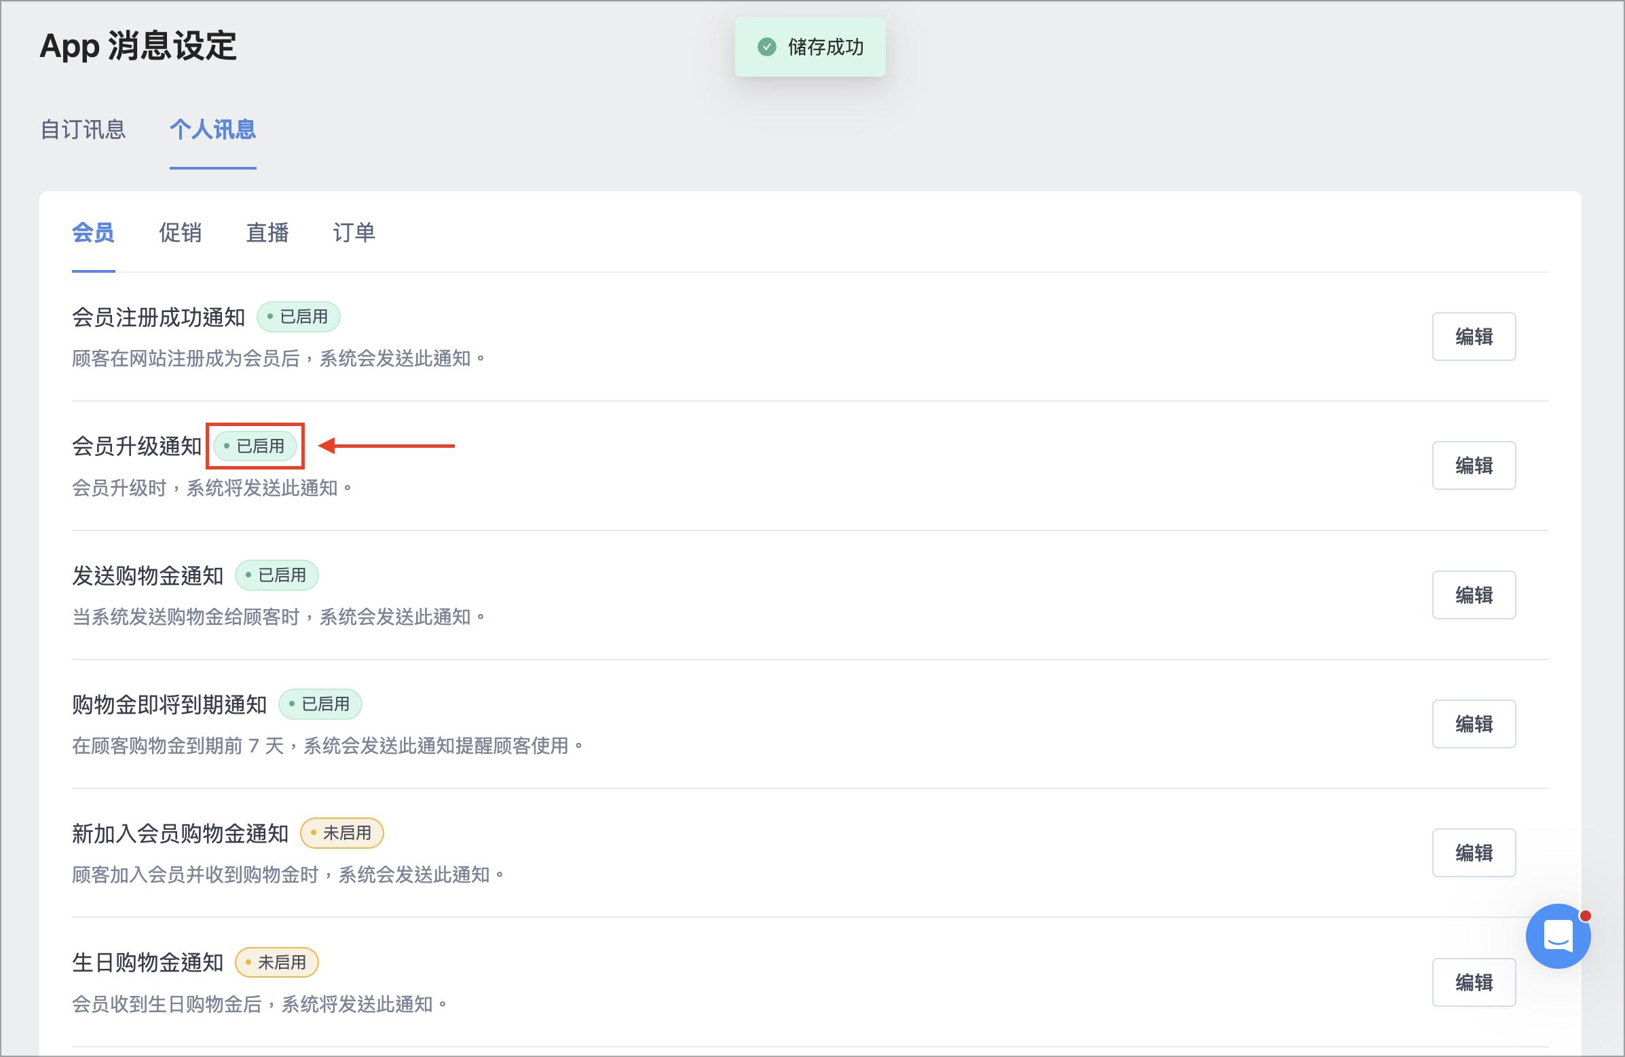Click 未启用 badge of 新加入会员购物金通知
1625x1057 pixels.
(x=342, y=833)
